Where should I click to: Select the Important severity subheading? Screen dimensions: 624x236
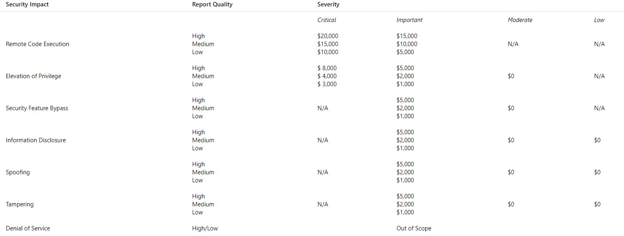pos(409,20)
